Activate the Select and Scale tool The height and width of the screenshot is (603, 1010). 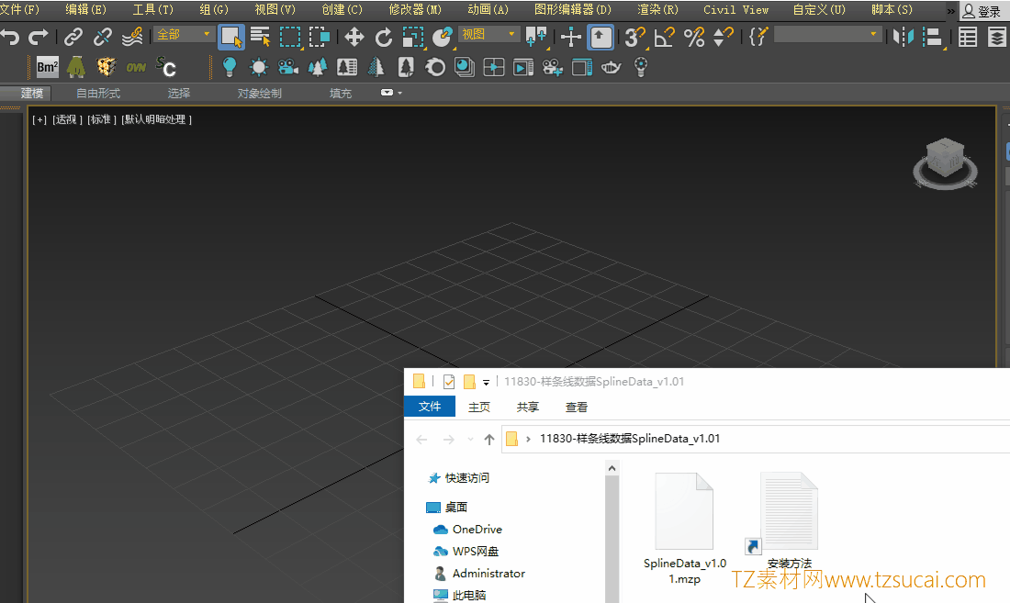(413, 37)
